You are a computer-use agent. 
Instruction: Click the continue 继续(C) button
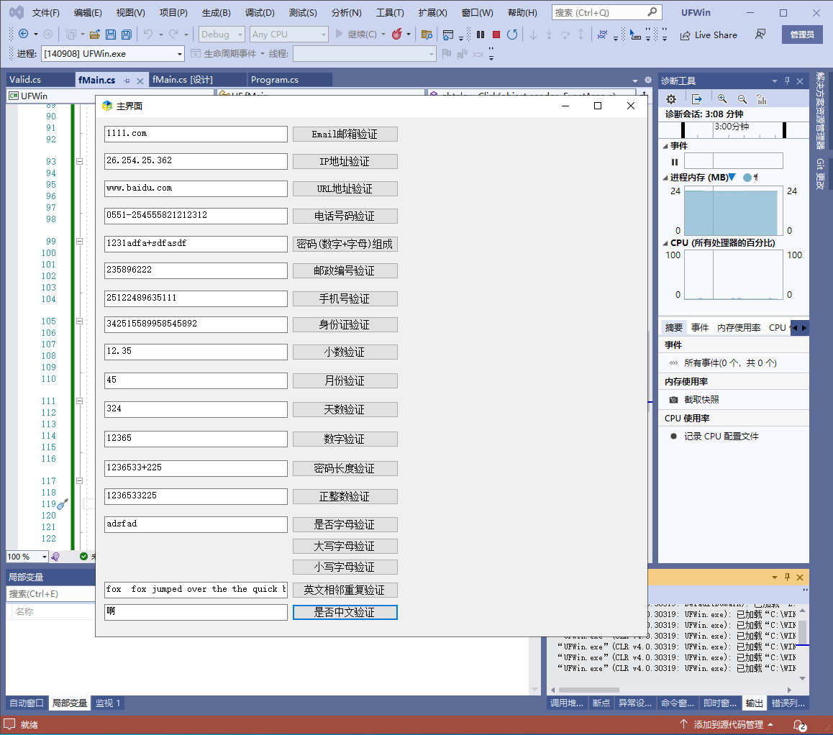click(x=356, y=35)
